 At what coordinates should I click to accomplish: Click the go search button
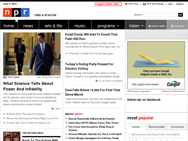click(x=181, y=15)
